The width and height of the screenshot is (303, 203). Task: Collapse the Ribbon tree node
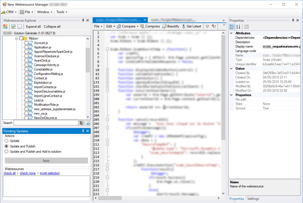tap(17, 38)
